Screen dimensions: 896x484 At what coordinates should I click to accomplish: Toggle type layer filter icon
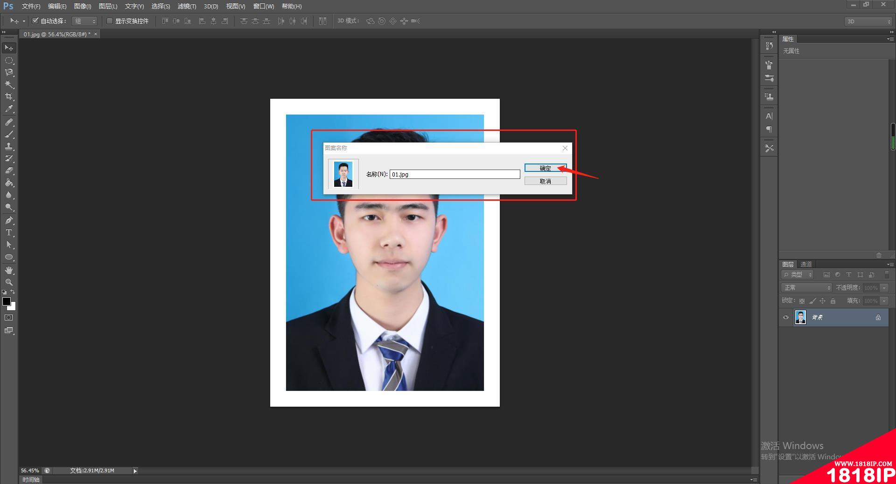849,275
